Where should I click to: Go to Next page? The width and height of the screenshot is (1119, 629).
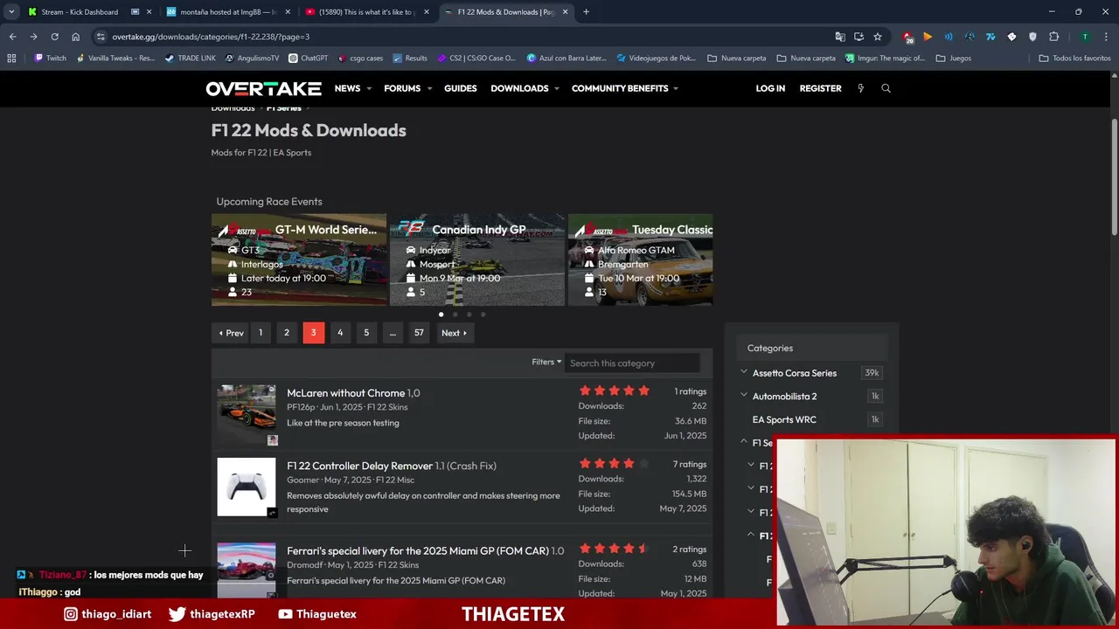click(x=454, y=333)
